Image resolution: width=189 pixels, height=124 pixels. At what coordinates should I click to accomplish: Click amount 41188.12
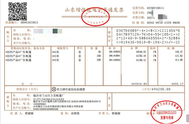[141, 60]
